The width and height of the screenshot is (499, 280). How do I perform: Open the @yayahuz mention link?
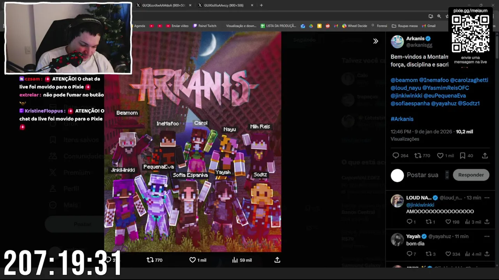tap(444, 103)
